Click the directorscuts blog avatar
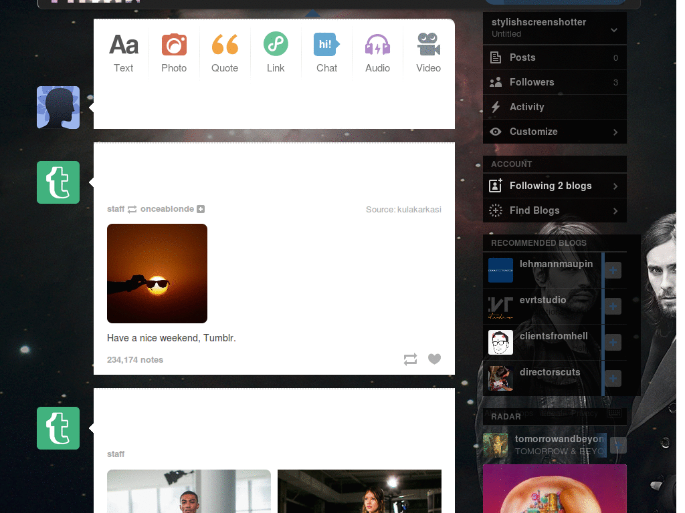The height and width of the screenshot is (513, 685). (500, 378)
